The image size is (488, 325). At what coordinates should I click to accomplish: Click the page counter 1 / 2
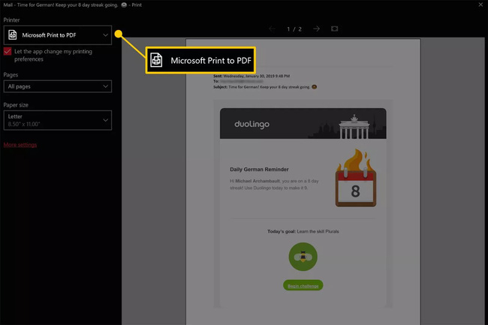point(294,29)
